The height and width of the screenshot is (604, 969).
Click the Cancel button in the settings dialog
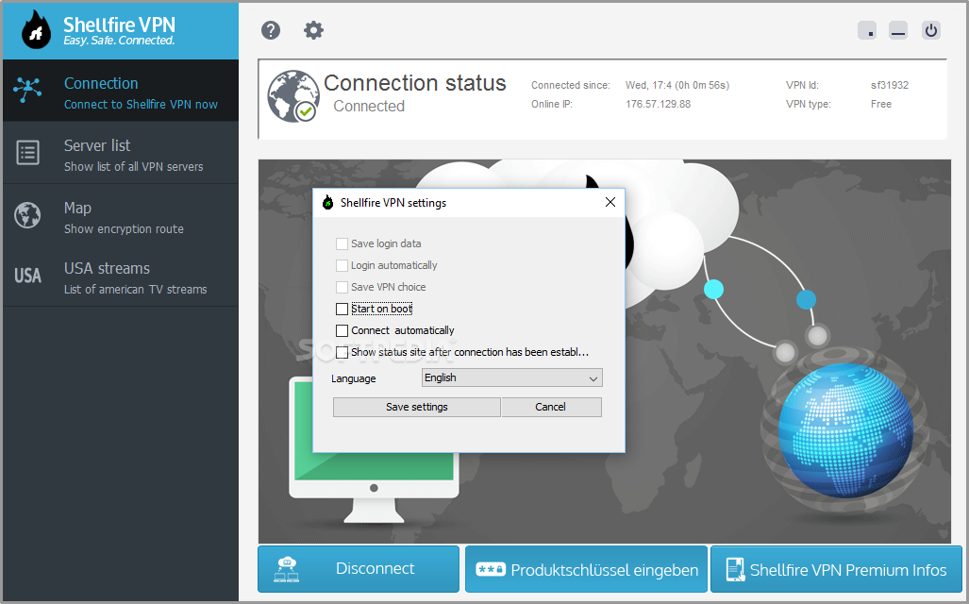coord(551,407)
